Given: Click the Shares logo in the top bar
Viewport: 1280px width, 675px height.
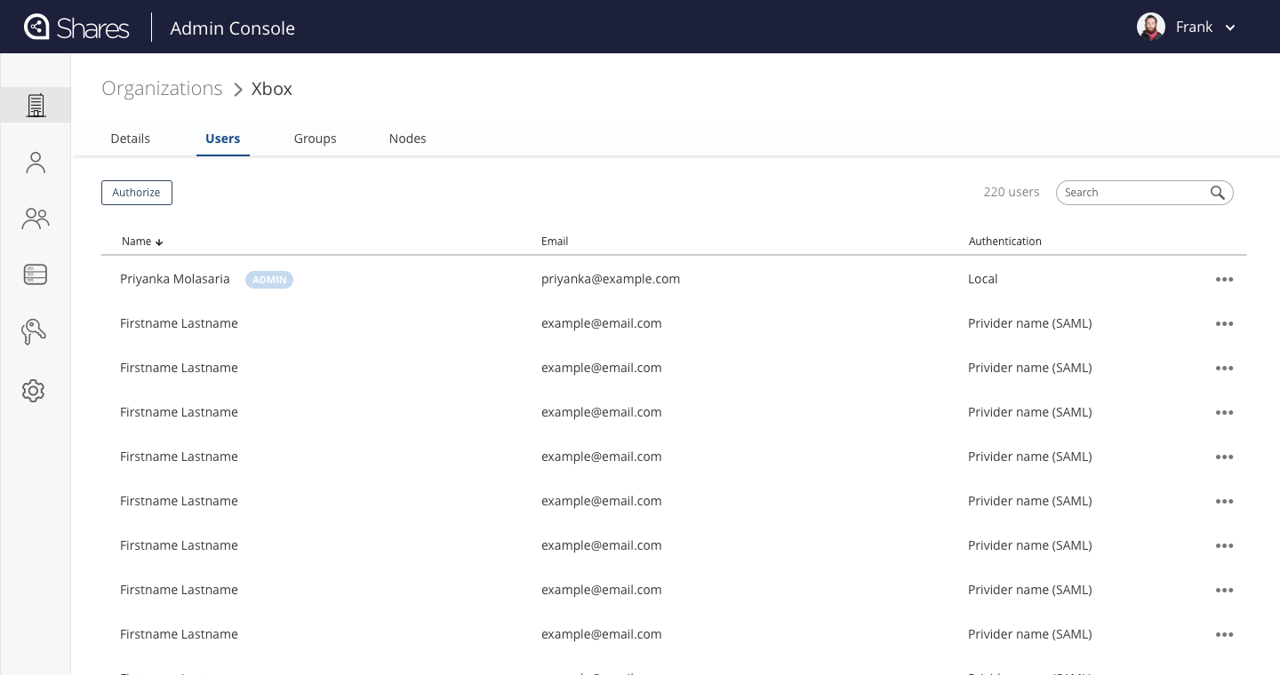Looking at the screenshot, I should pos(76,27).
